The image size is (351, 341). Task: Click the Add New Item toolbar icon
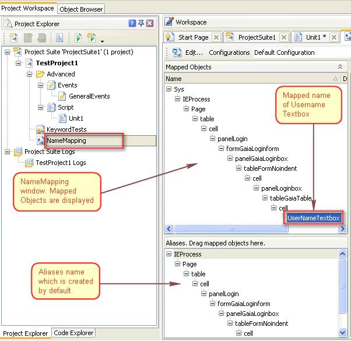click(x=13, y=38)
